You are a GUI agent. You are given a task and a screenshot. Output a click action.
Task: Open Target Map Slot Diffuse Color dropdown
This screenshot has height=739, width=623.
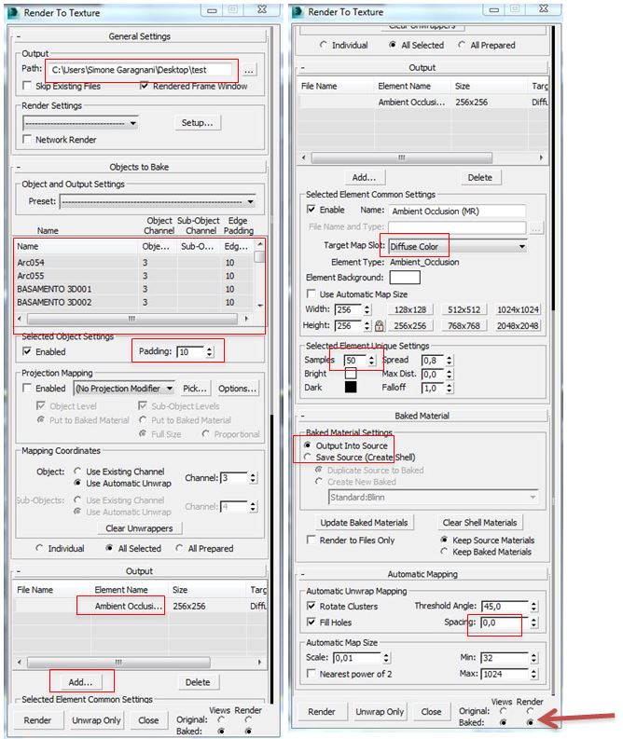[457, 247]
